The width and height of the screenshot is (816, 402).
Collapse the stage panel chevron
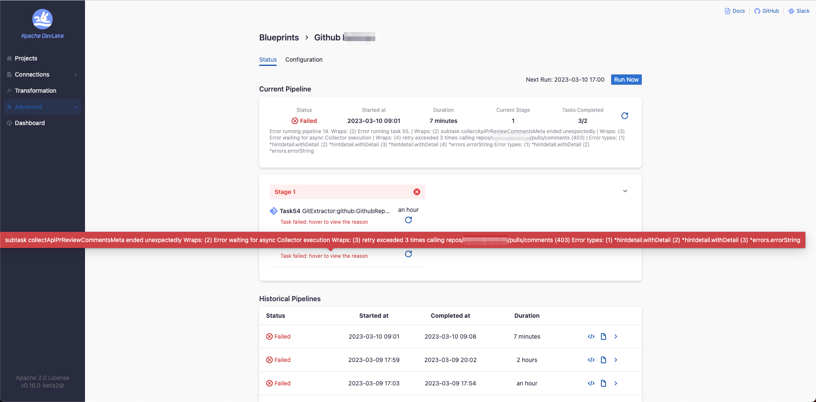pyautogui.click(x=625, y=191)
